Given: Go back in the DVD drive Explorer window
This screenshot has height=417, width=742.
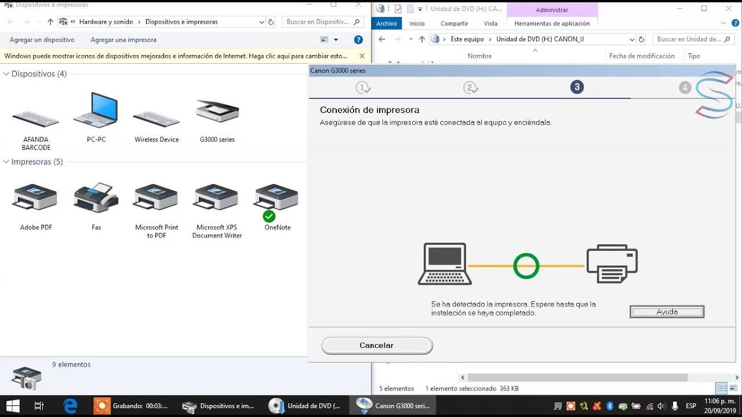Looking at the screenshot, I should pyautogui.click(x=381, y=39).
